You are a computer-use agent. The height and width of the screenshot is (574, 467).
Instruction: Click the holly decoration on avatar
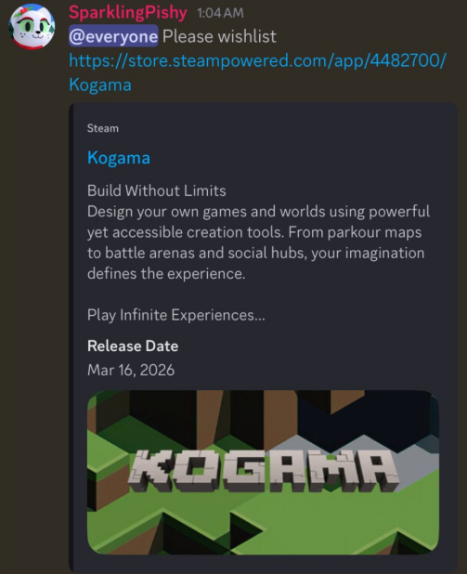(23, 11)
